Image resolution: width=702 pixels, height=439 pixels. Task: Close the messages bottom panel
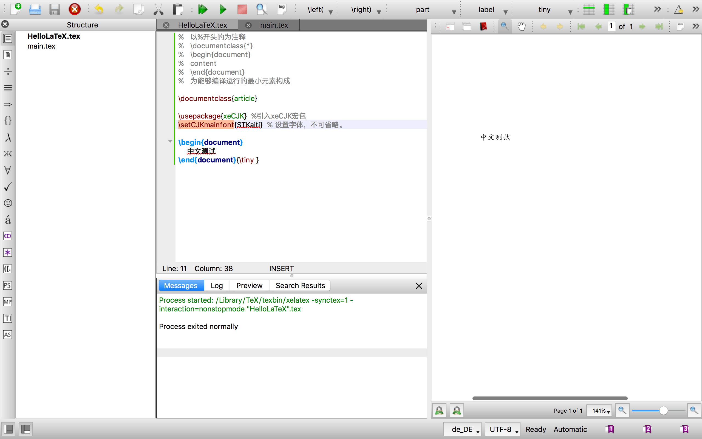pos(419,286)
